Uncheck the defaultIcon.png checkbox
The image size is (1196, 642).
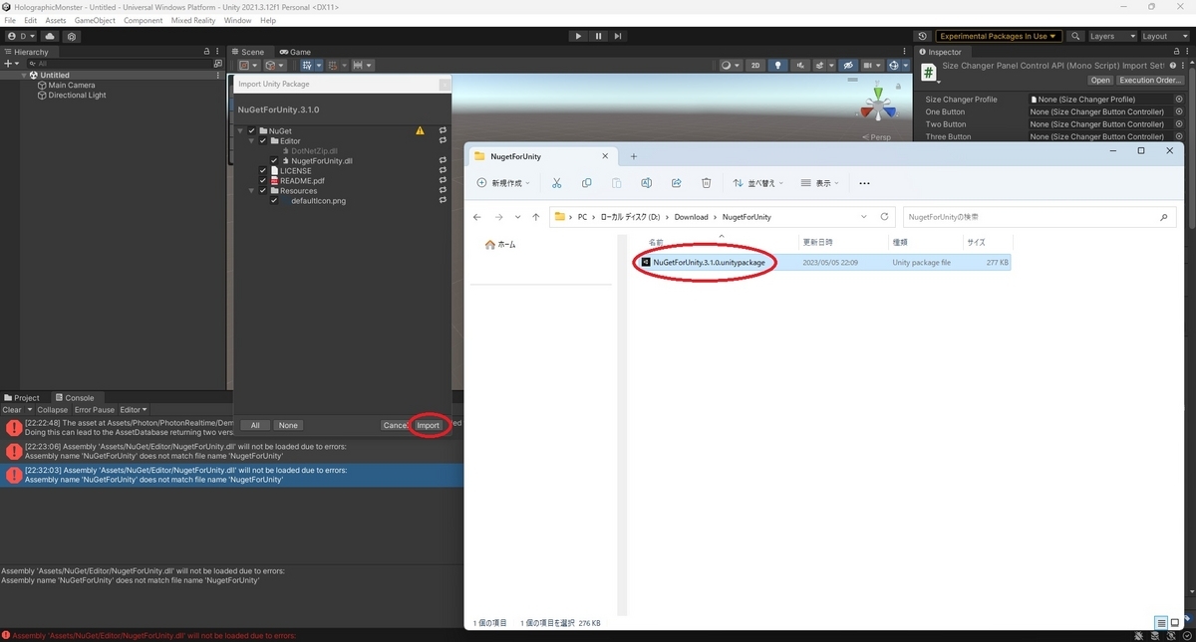[274, 200]
